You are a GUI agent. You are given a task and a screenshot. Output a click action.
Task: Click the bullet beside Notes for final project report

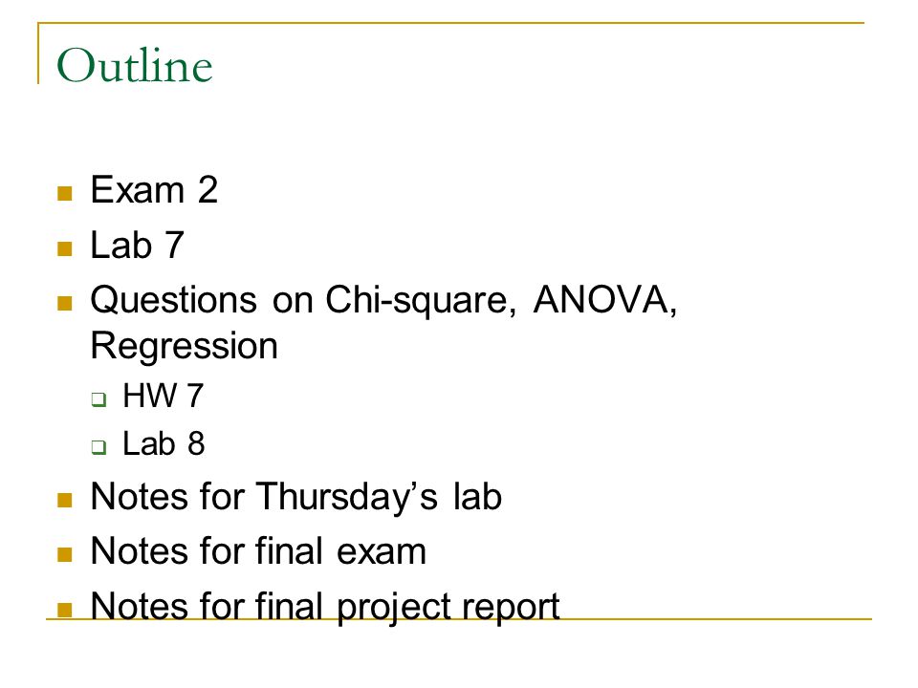coord(65,611)
